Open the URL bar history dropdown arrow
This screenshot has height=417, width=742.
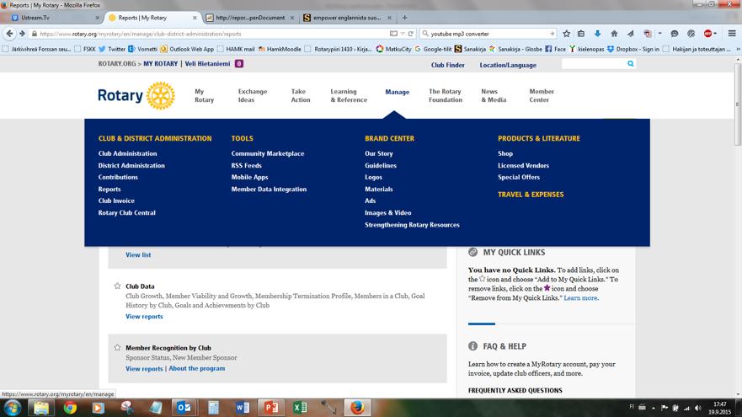403,34
